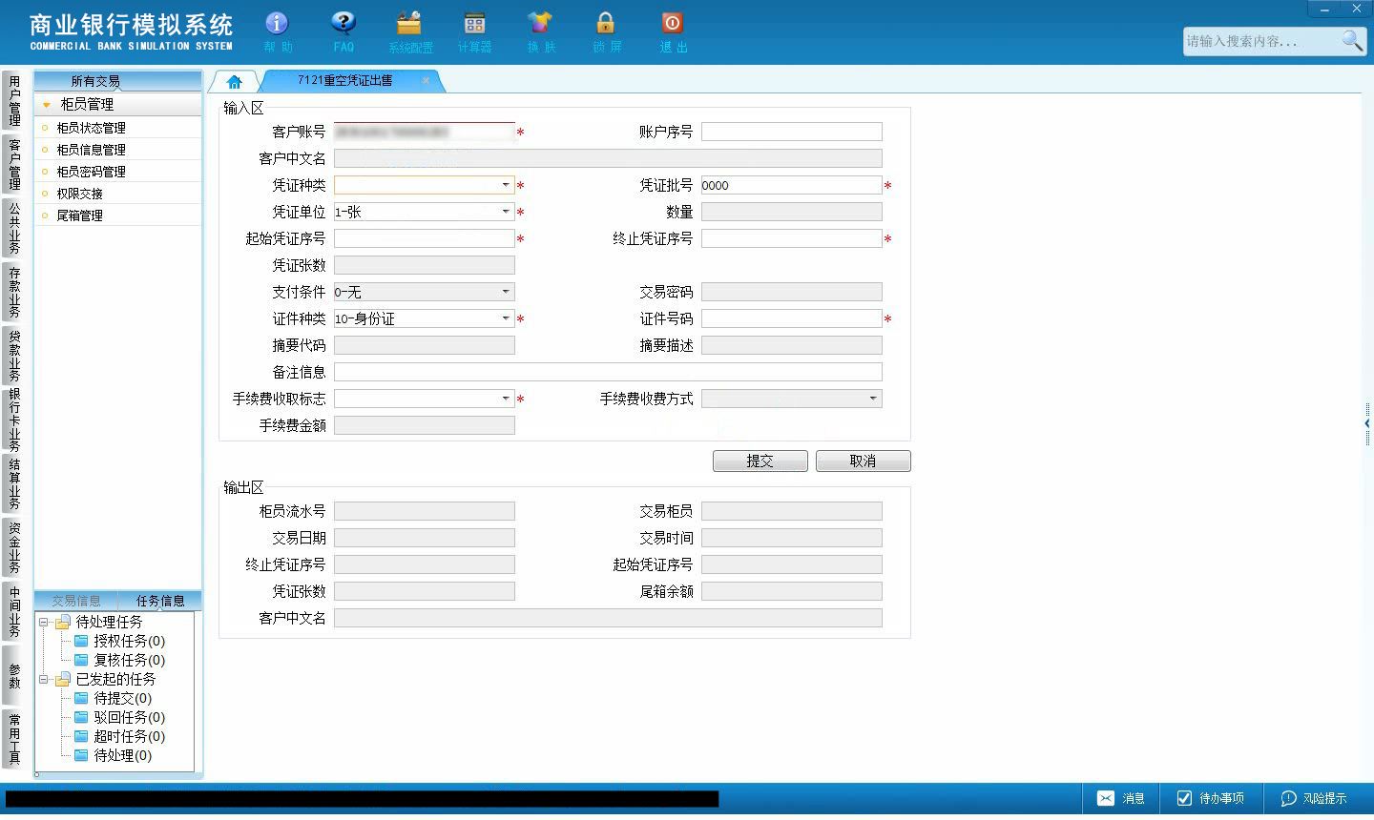Switch to the 存款业务 side tab
The width and height of the screenshot is (1374, 820).
click(x=13, y=292)
